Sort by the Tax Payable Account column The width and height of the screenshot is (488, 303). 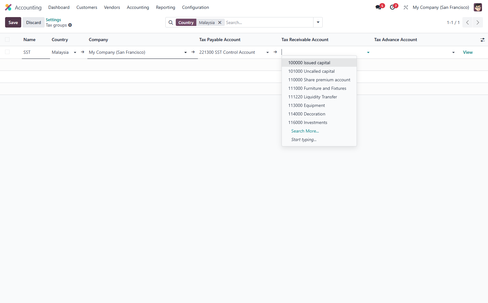(x=220, y=40)
